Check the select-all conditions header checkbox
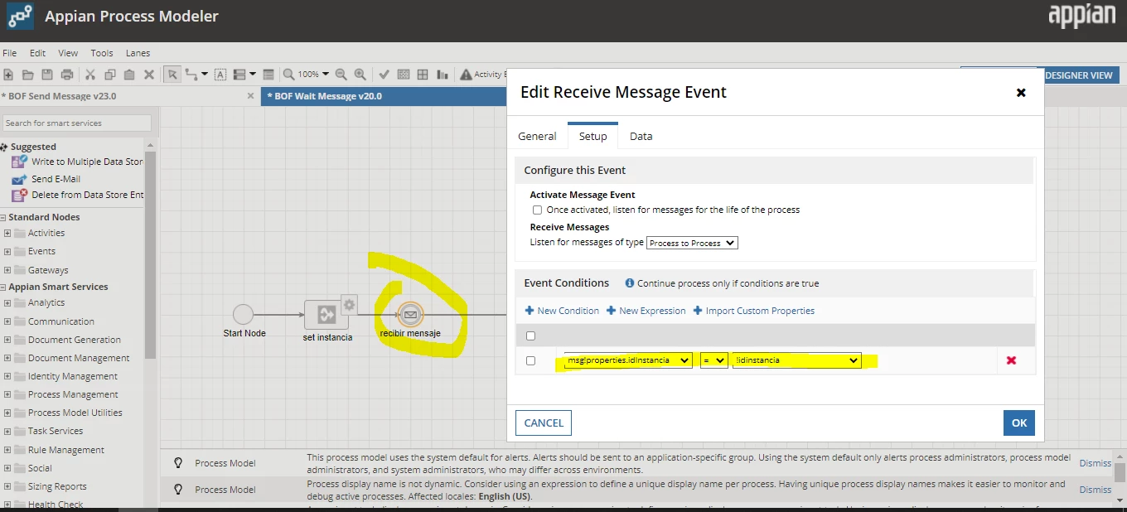 click(x=531, y=336)
